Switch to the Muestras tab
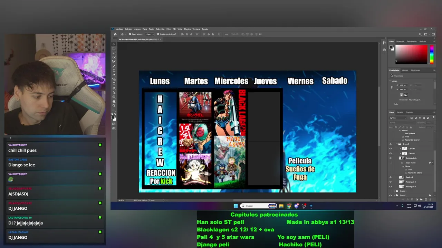The height and width of the screenshot is (248, 442). click(x=400, y=41)
